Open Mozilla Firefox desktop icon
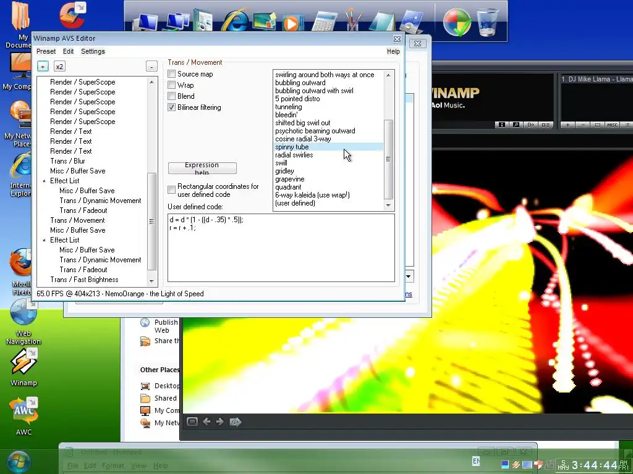Image resolution: width=633 pixels, height=474 pixels. pyautogui.click(x=20, y=272)
